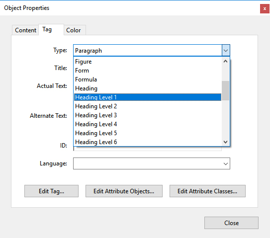The height and width of the screenshot is (238, 270).
Task: Select Form tag type
Action: click(x=148, y=71)
